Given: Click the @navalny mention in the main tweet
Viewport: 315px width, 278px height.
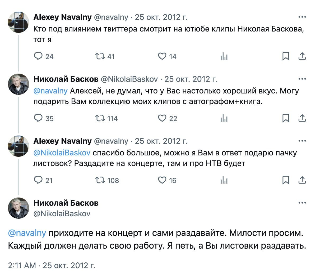Looking at the screenshot, I should (27, 233).
